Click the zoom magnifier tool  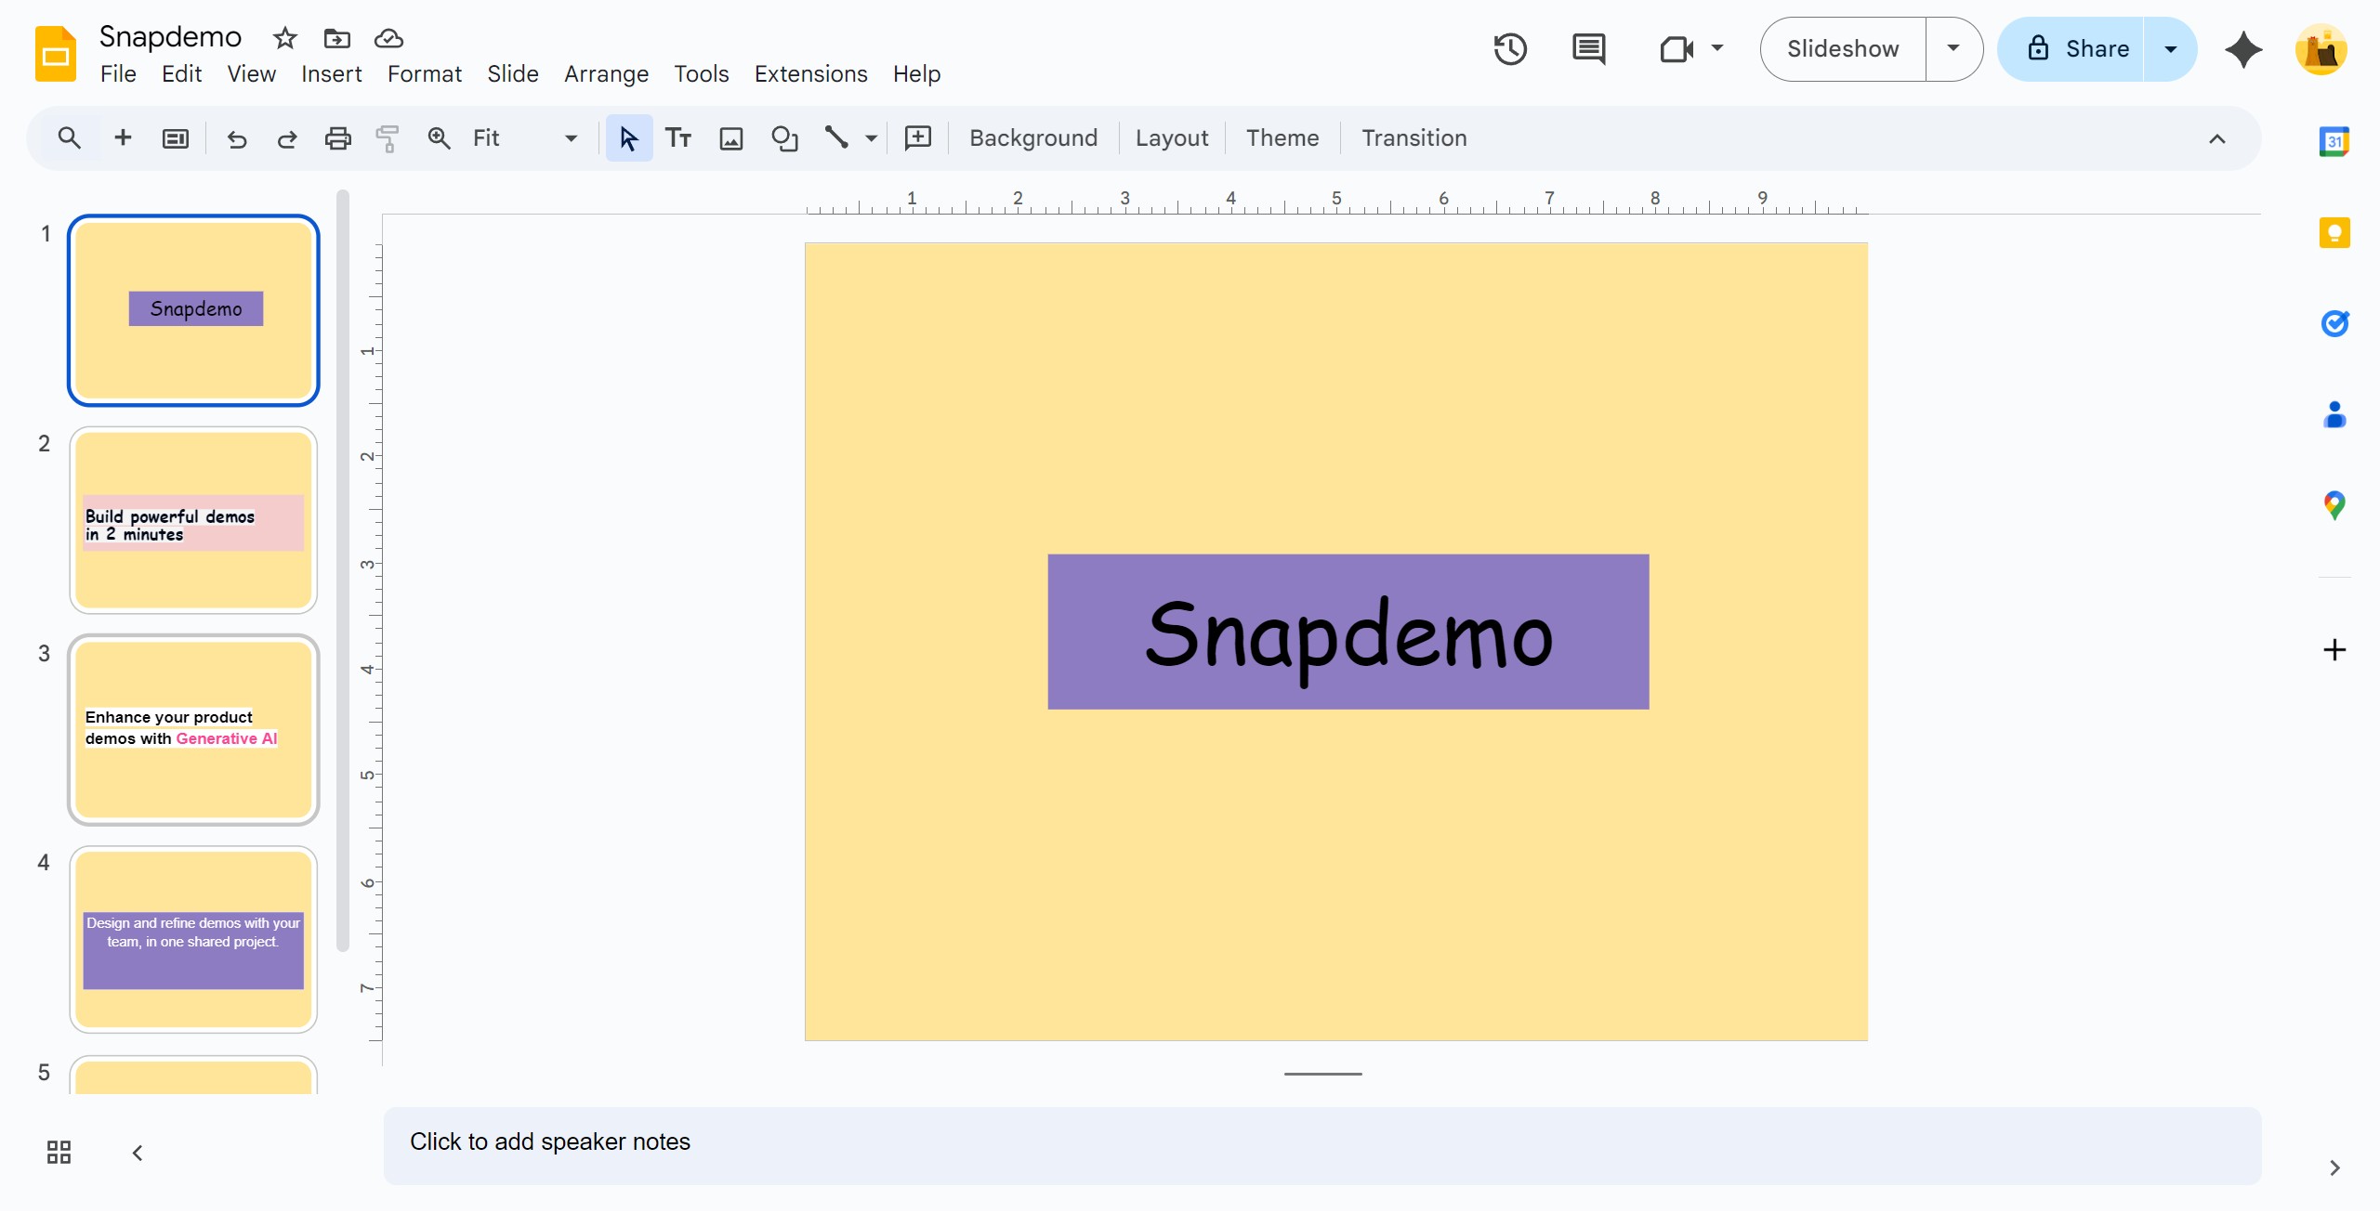(439, 138)
